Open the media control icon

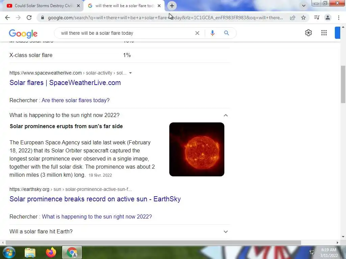(x=317, y=18)
